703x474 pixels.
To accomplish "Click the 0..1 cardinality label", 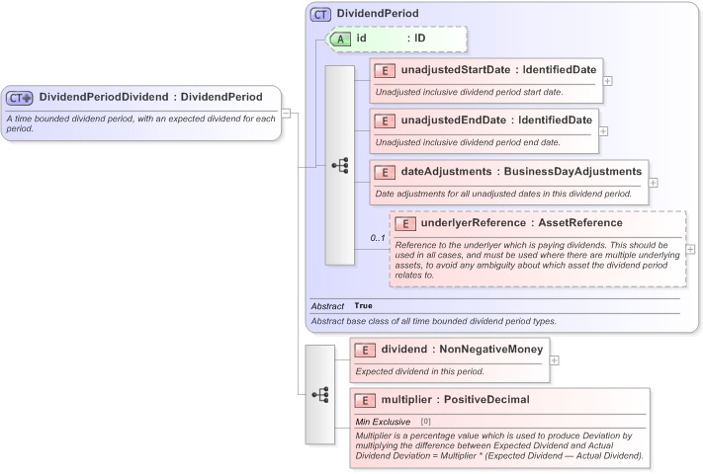I will coord(378,238).
